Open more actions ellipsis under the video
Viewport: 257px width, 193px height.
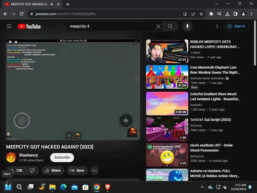(x=95, y=171)
